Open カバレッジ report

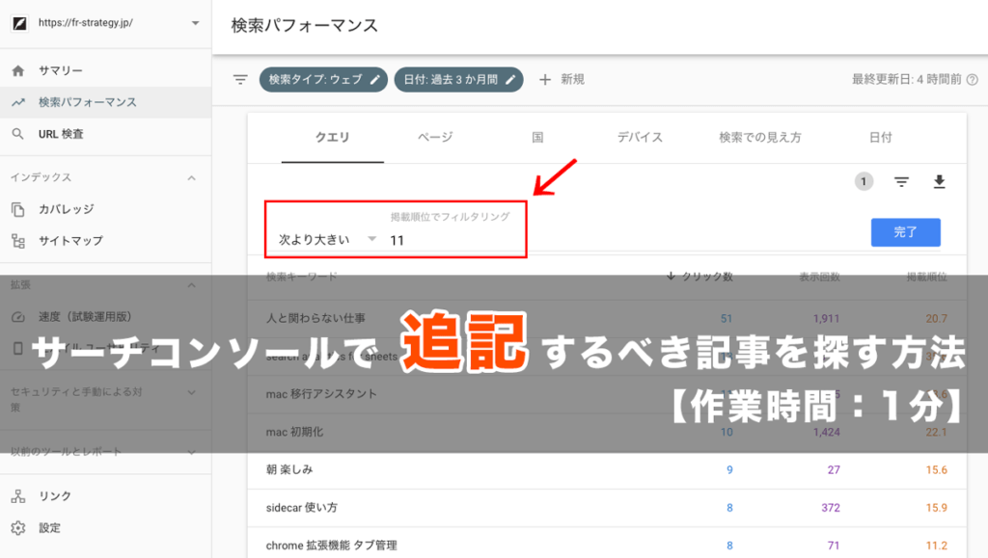(x=105, y=209)
